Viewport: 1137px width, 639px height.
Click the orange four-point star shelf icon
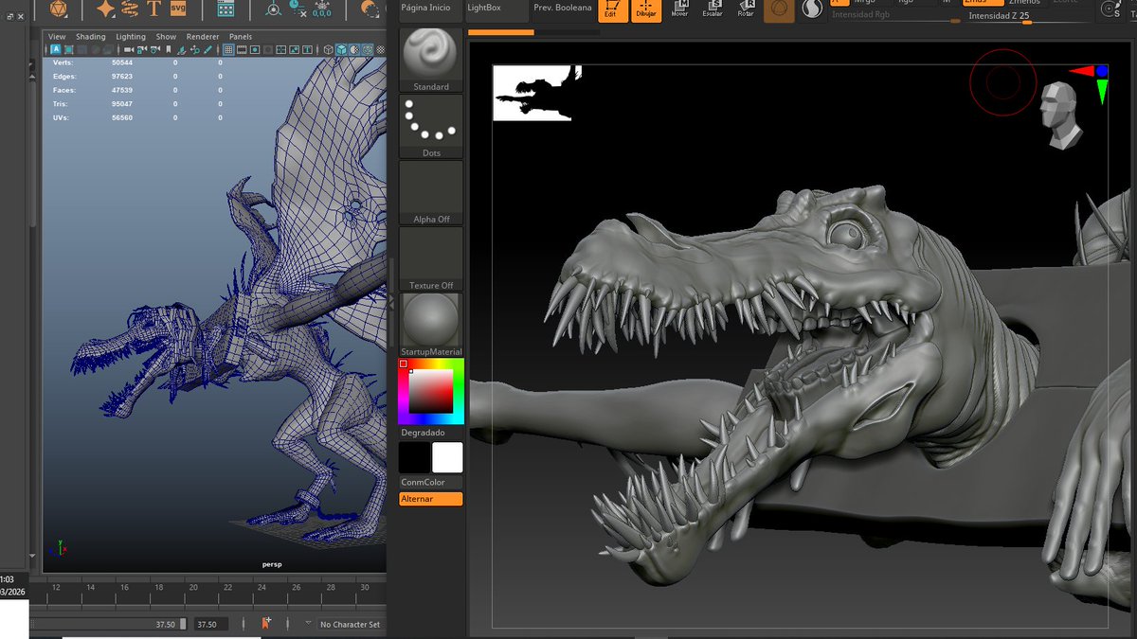(x=106, y=9)
